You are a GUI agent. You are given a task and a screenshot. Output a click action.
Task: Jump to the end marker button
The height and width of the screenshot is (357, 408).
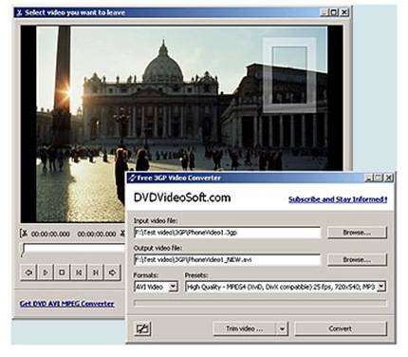[96, 272]
